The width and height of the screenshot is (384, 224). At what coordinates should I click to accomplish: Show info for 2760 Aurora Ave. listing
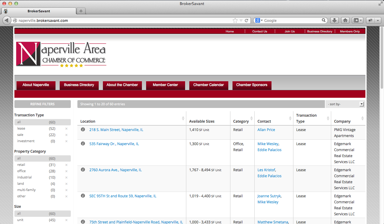coord(83,170)
